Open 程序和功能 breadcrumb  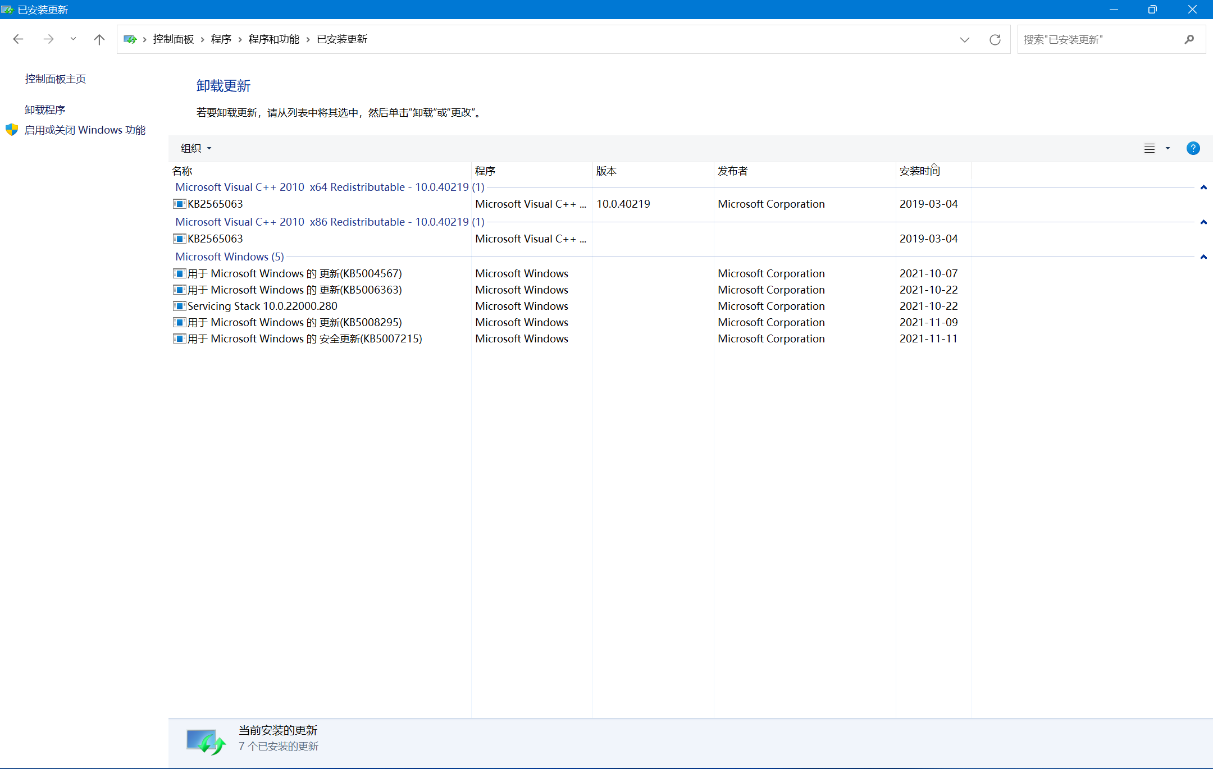pyautogui.click(x=274, y=39)
